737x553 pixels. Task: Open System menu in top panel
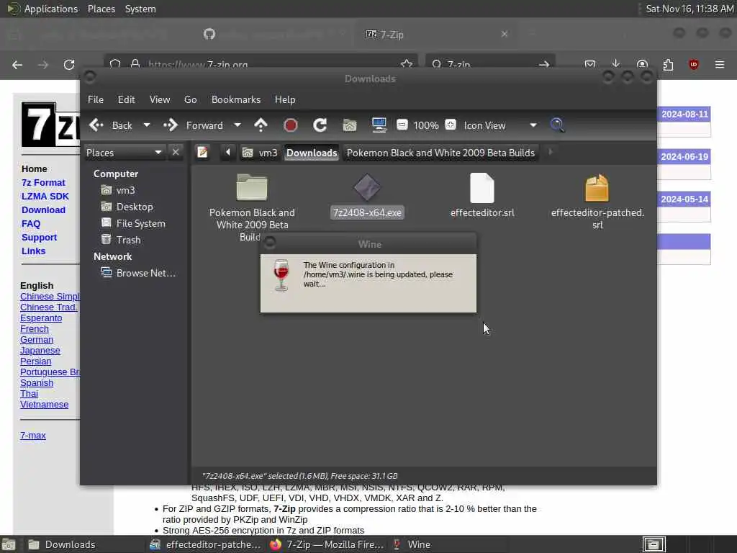pos(140,9)
